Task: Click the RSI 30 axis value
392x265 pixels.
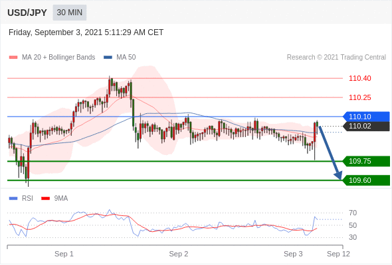Action: click(x=353, y=237)
